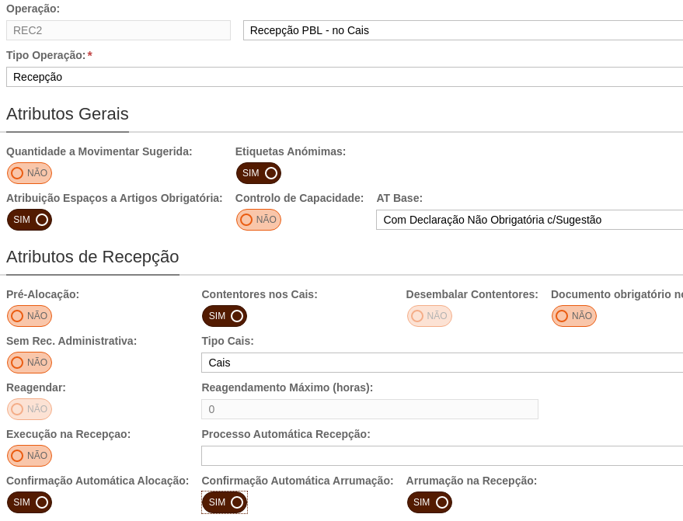The image size is (683, 521).
Task: Toggle Documento obrigatório switch
Action: (x=574, y=316)
